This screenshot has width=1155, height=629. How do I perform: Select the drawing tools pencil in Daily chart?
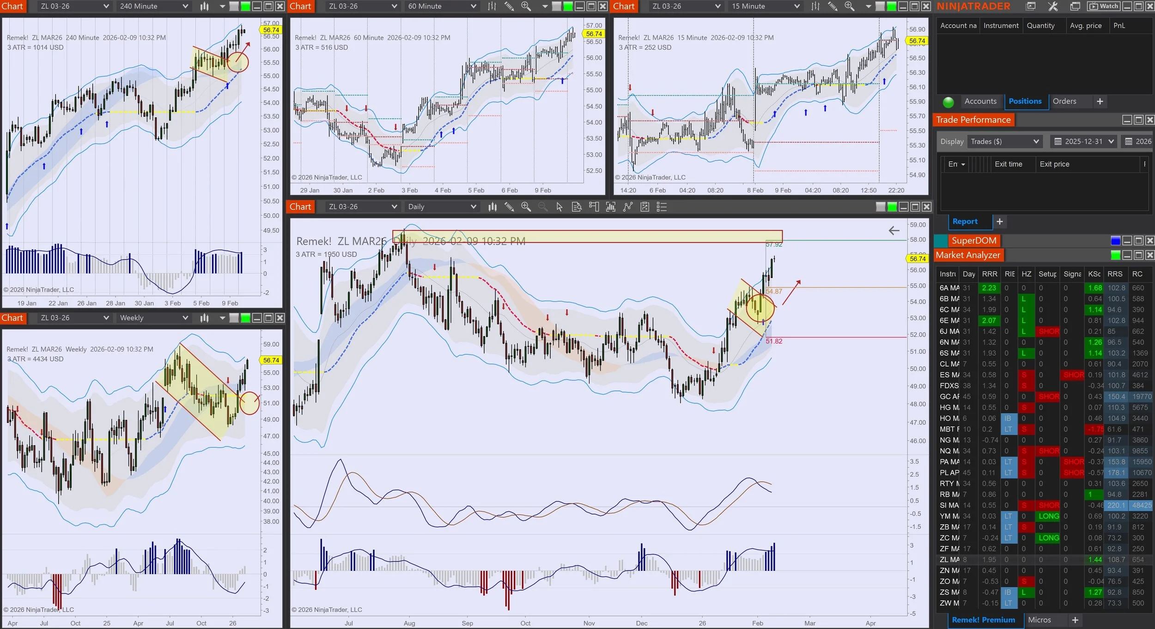[x=509, y=207]
